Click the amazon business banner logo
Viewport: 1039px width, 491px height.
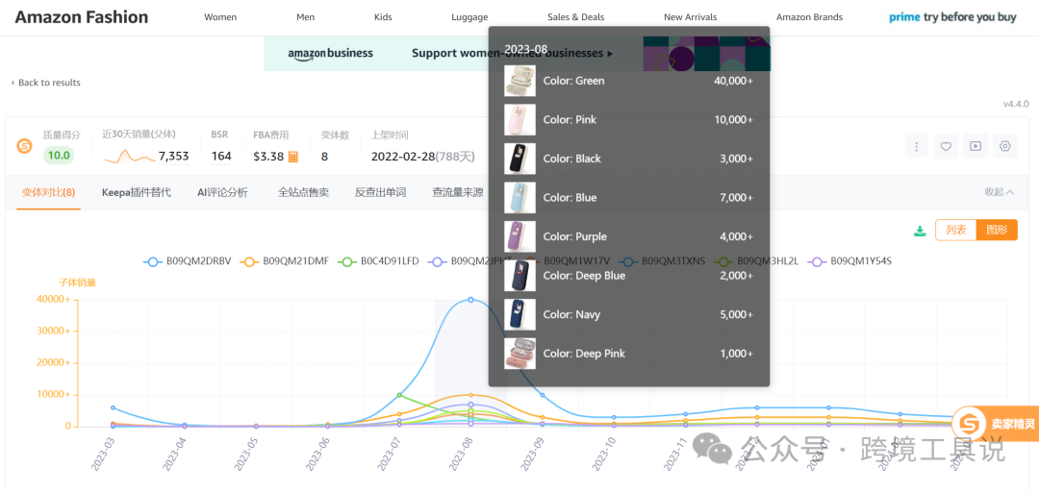click(x=331, y=54)
